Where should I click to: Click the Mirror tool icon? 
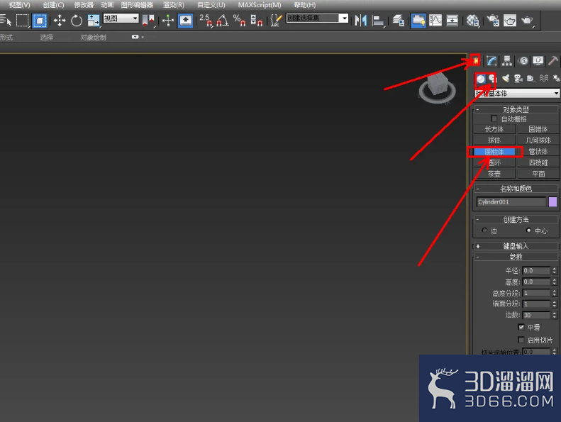click(x=360, y=21)
